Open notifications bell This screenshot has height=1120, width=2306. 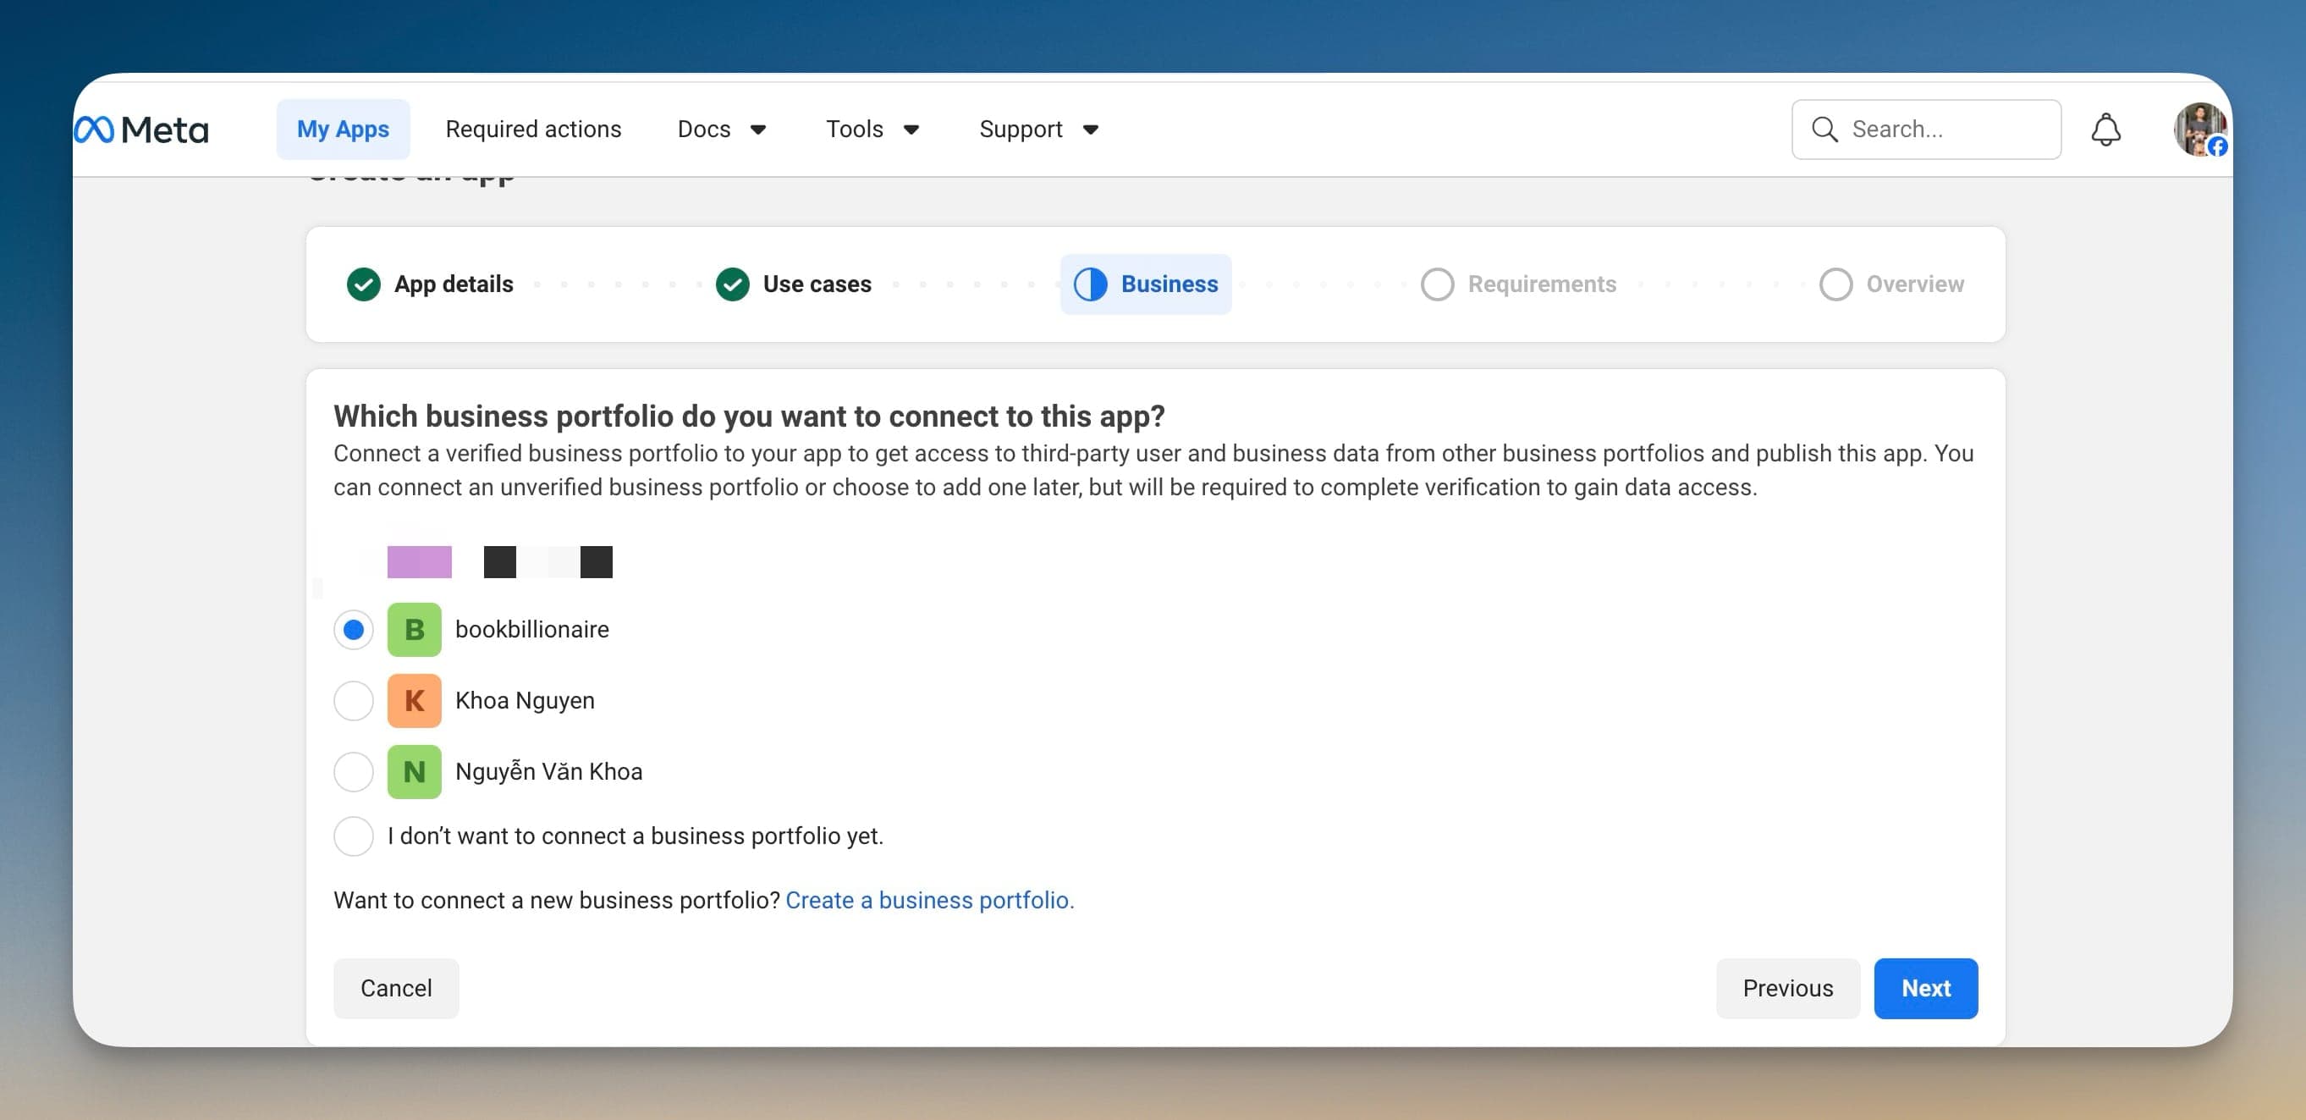2105,130
